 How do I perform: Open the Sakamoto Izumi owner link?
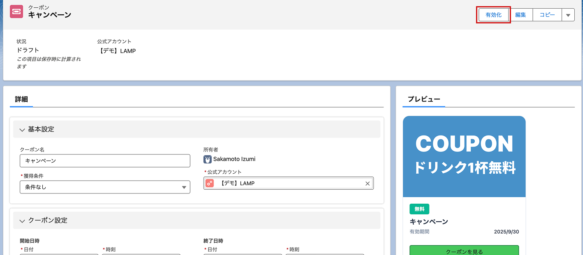click(234, 159)
